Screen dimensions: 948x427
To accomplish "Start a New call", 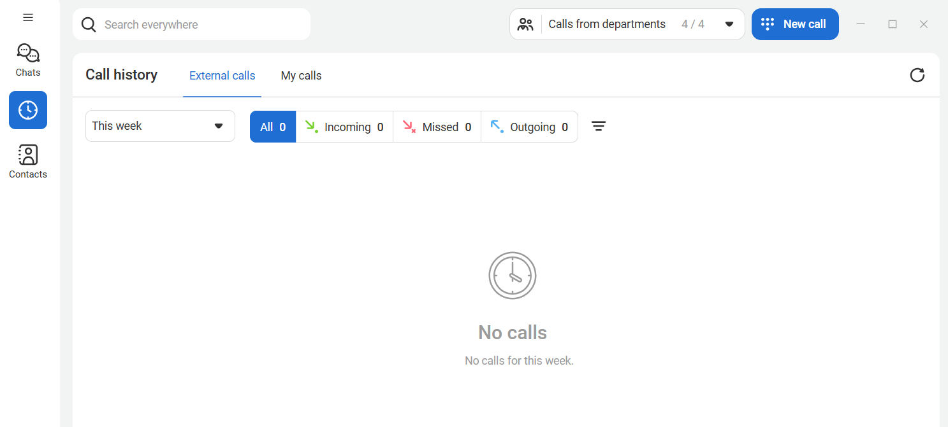I will (794, 24).
